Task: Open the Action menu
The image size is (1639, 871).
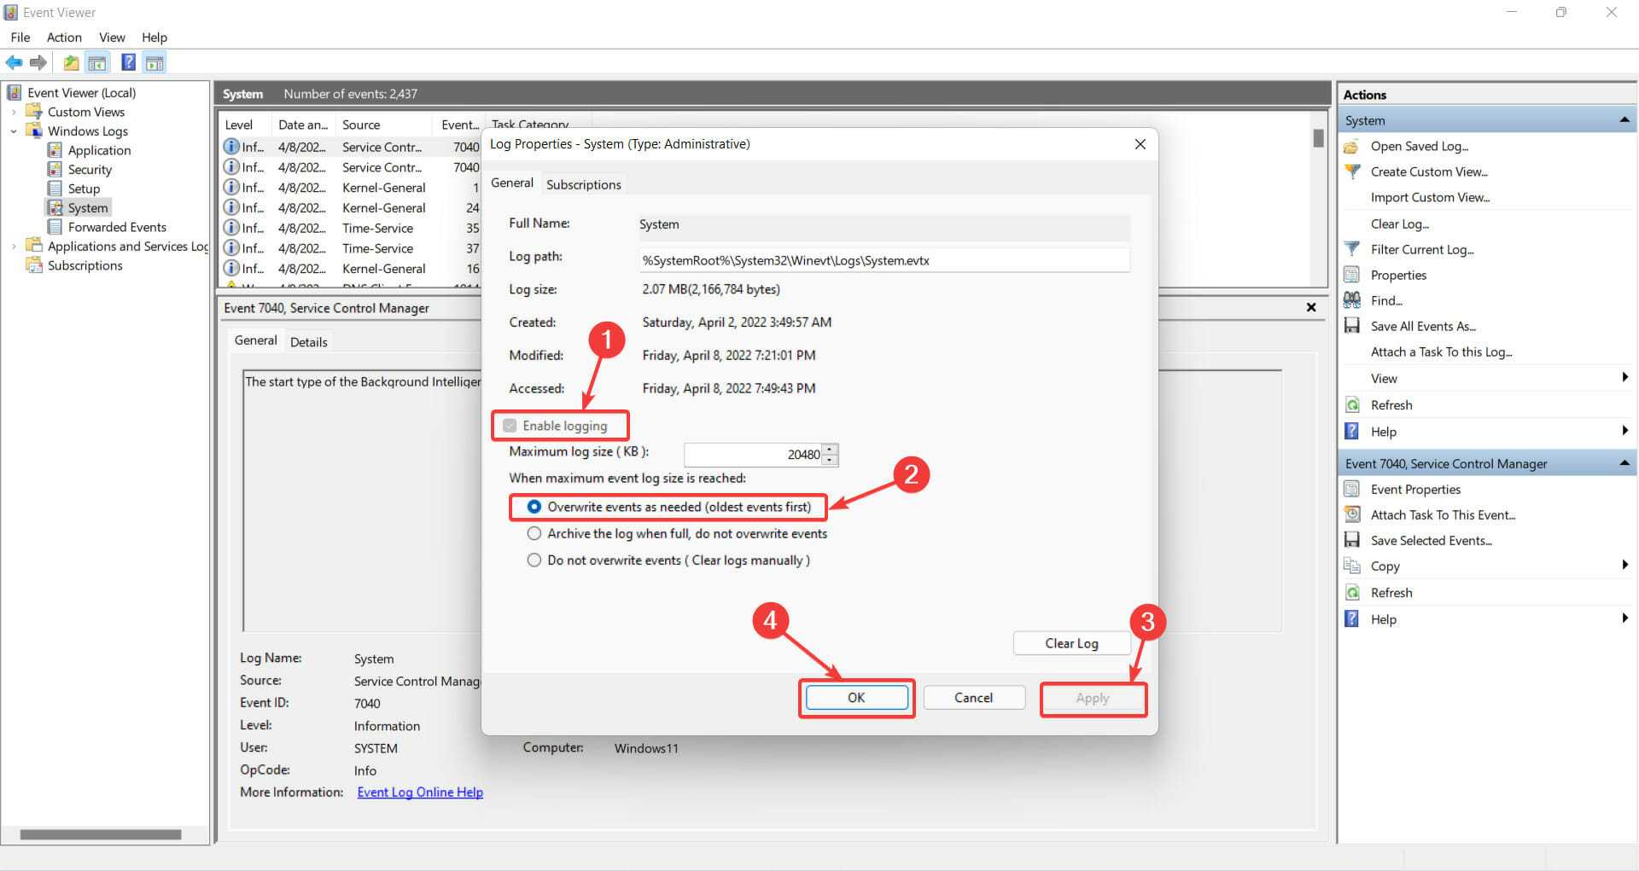Action: click(64, 38)
